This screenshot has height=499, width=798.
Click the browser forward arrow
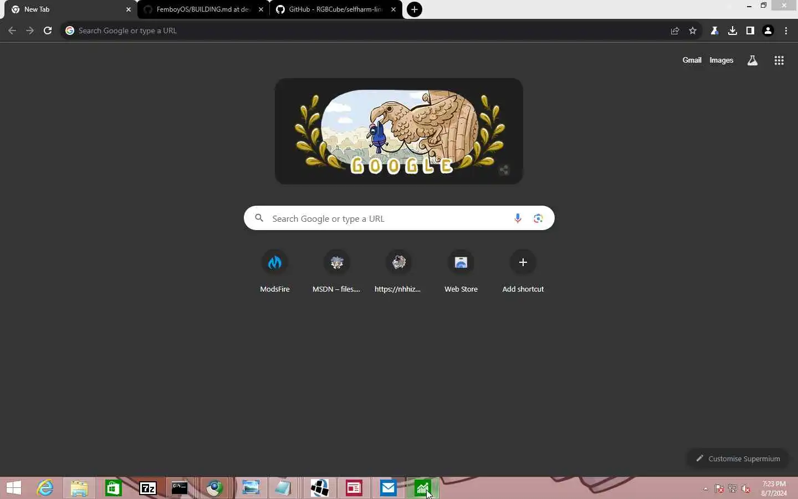pos(30,30)
